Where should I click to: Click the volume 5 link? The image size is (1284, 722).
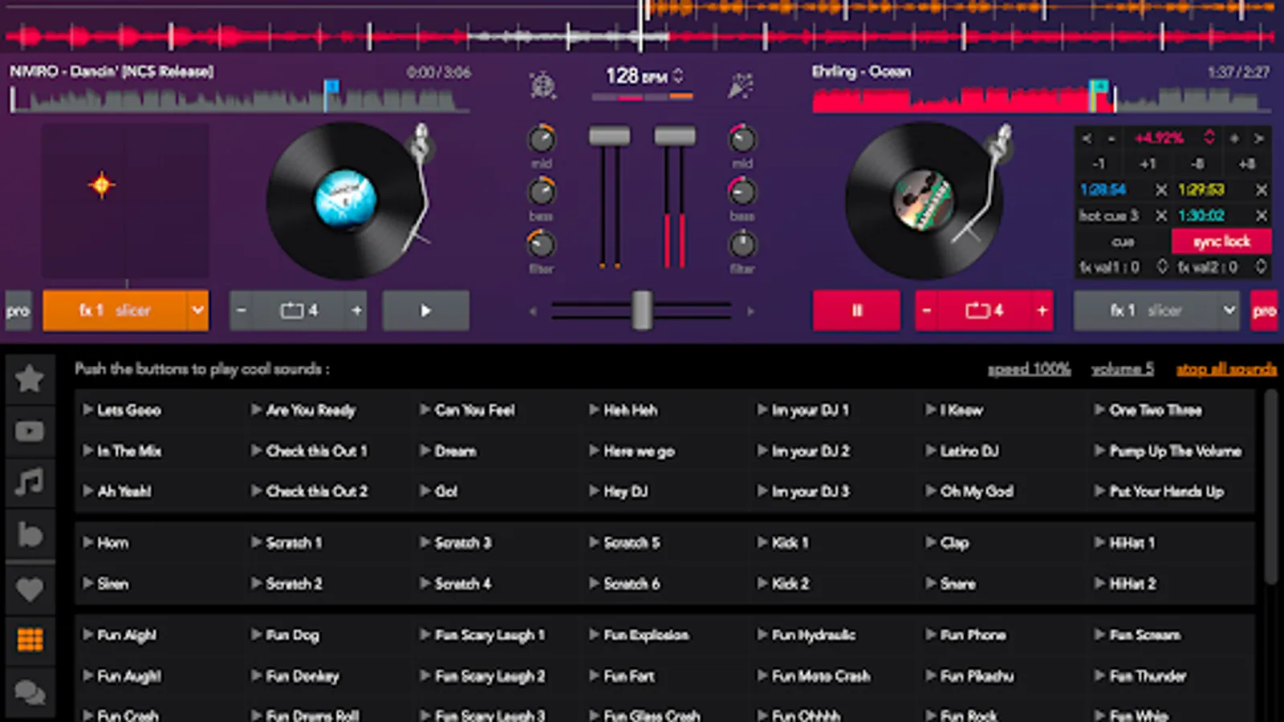[x=1122, y=369]
